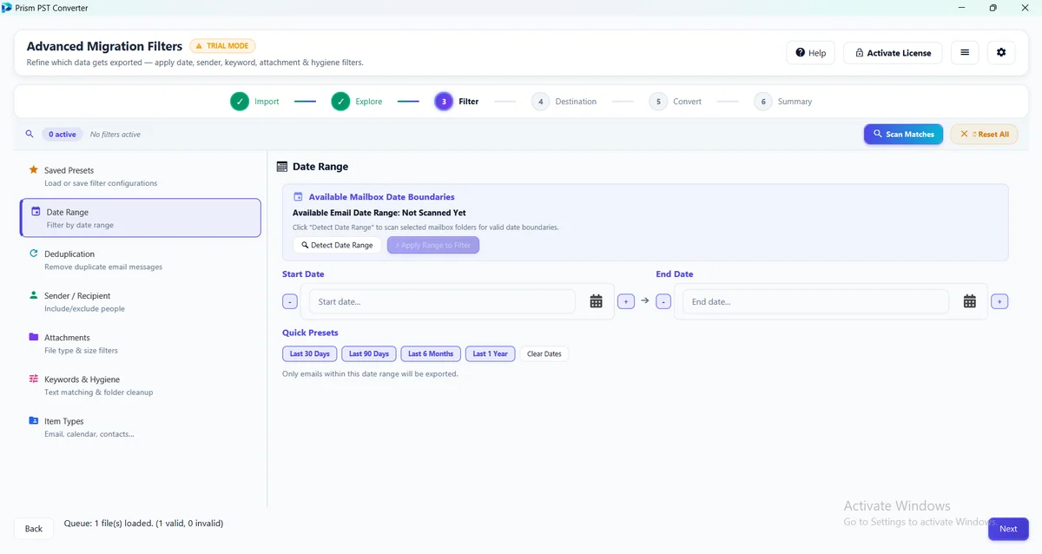This screenshot has width=1042, height=554.
Task: Click Scan Matches button
Action: coord(903,135)
